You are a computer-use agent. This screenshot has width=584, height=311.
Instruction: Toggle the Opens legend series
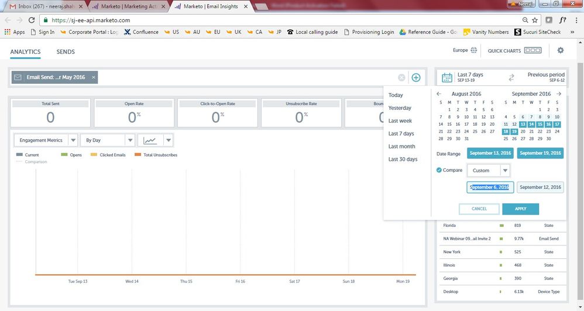pos(64,155)
